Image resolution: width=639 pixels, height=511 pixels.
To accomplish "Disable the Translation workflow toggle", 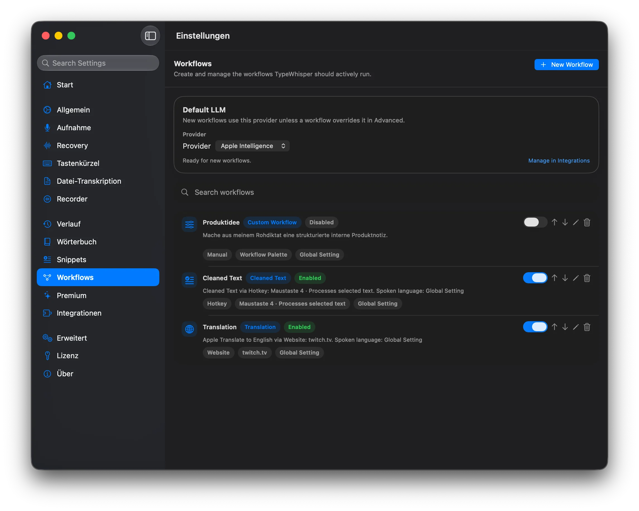I will coord(535,327).
